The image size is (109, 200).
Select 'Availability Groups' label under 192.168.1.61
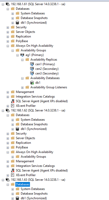34,50
